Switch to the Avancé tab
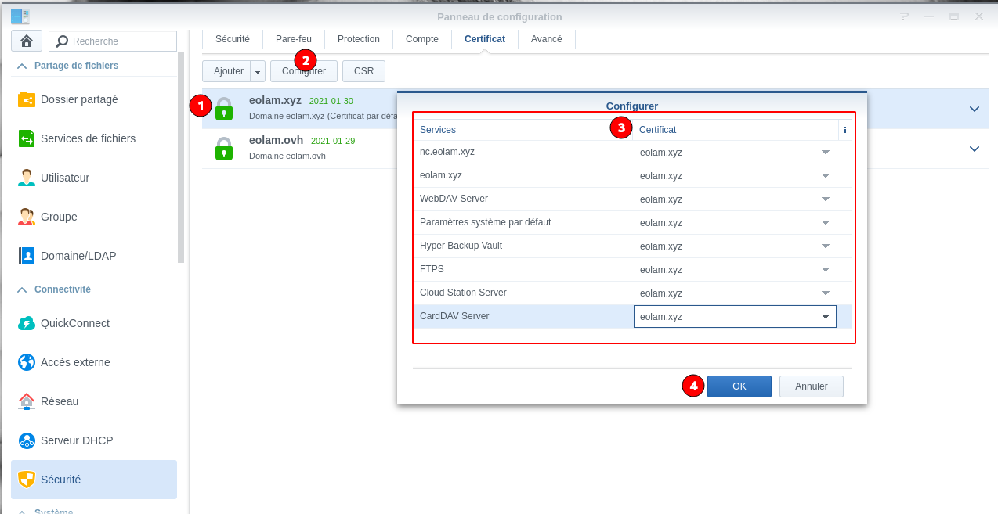The width and height of the screenshot is (998, 514). (546, 39)
